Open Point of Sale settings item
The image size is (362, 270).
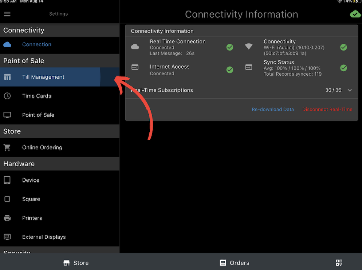60,115
